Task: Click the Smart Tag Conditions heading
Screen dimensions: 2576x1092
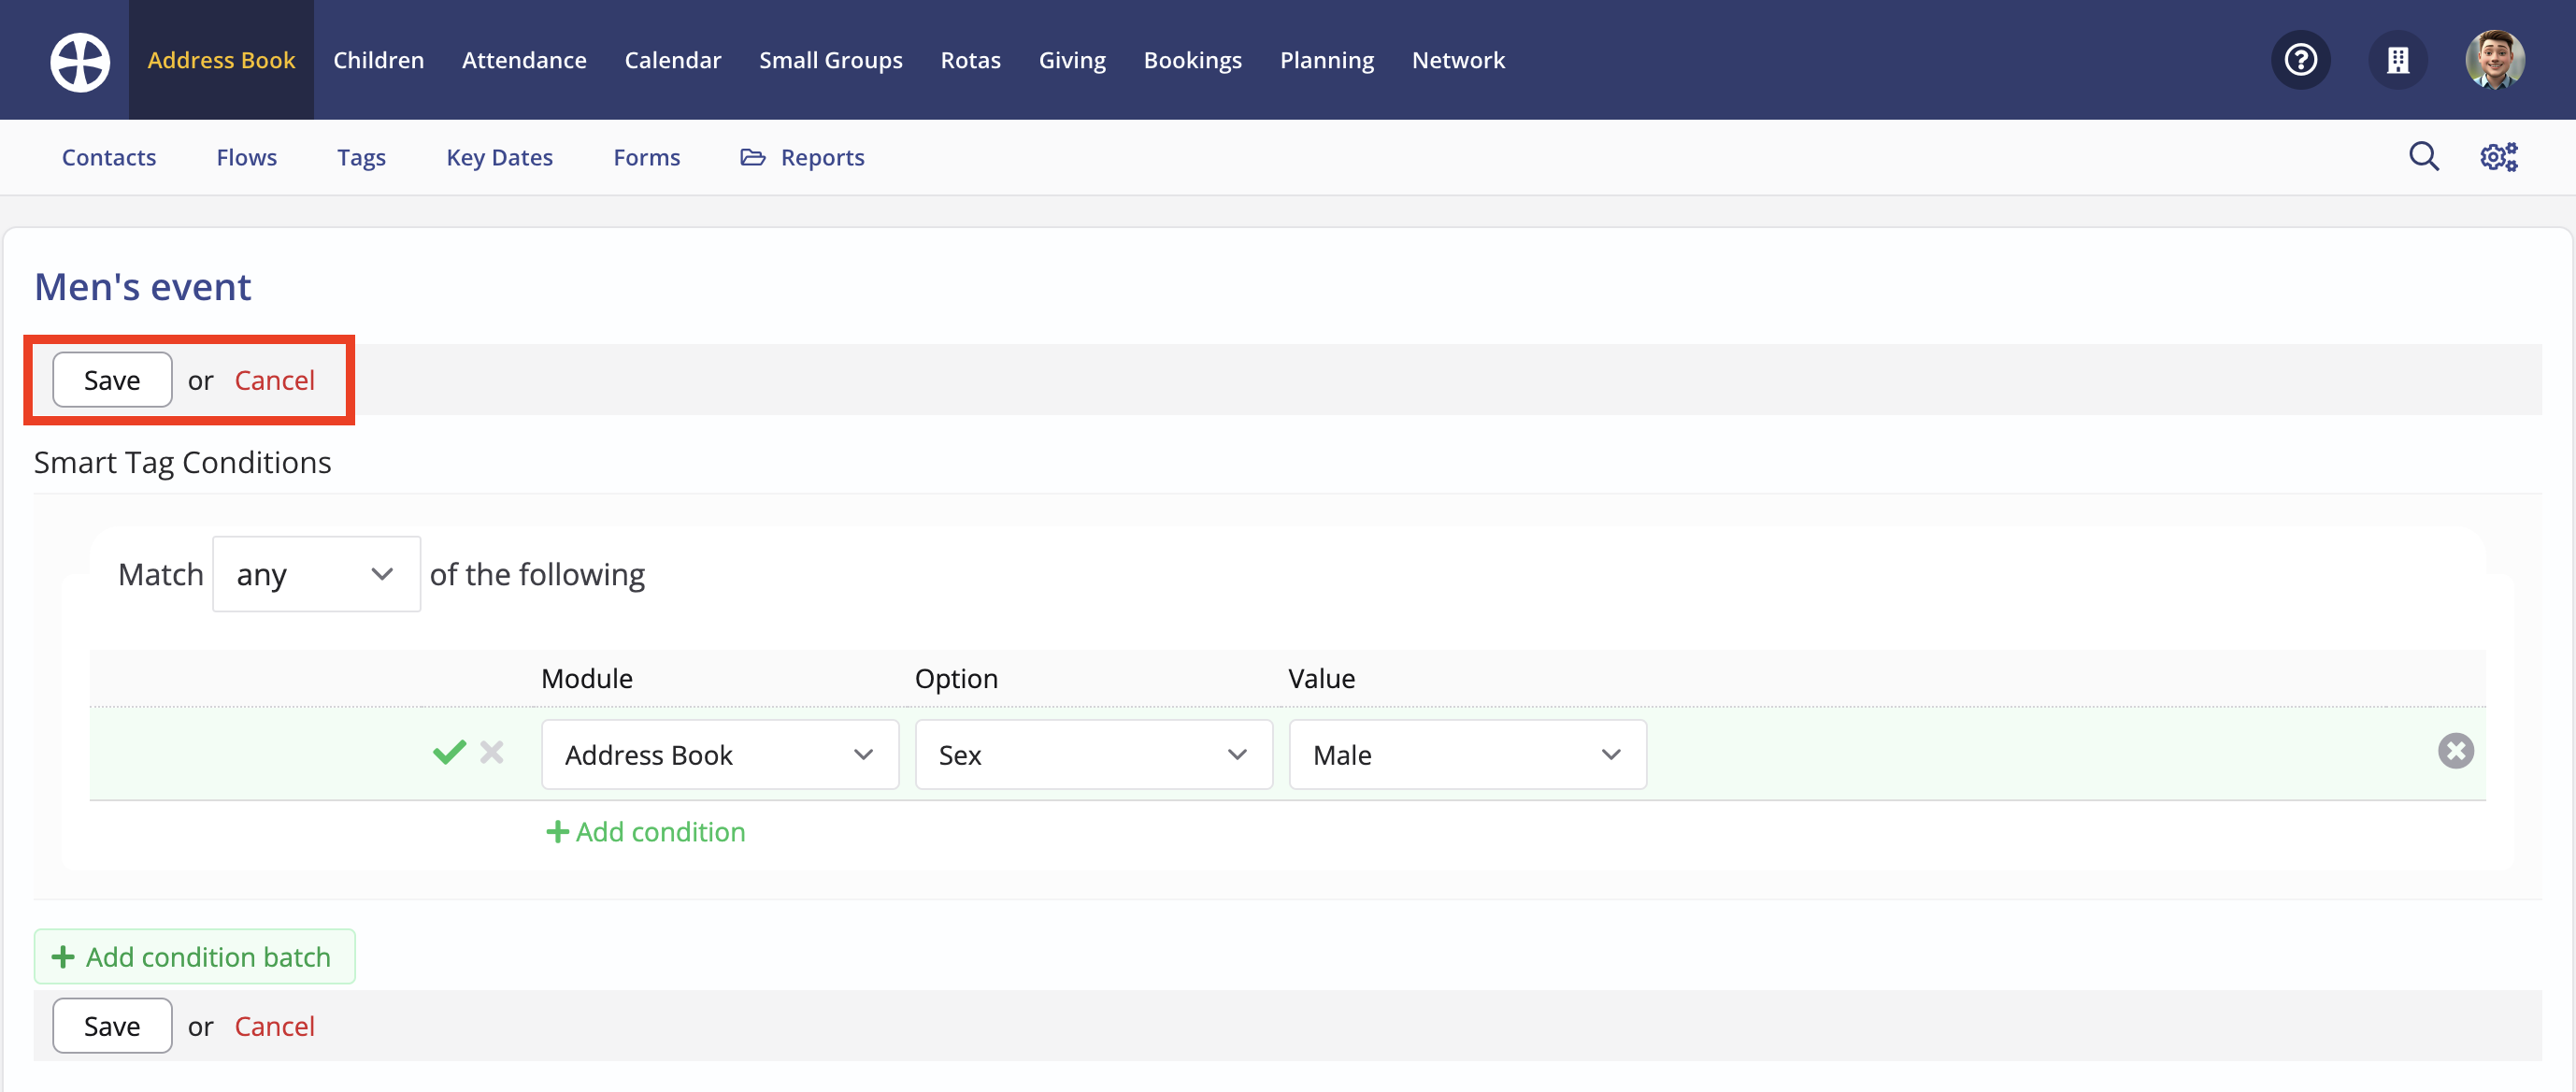Action: (x=182, y=462)
